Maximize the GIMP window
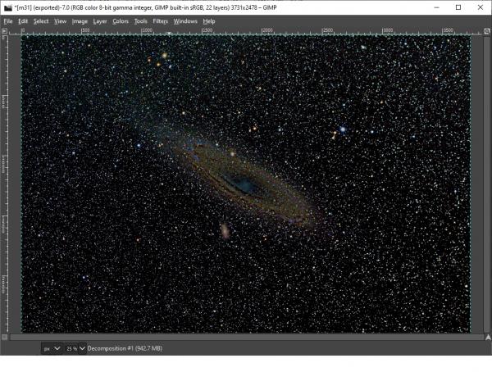This screenshot has height=372, width=492. pos(458,7)
